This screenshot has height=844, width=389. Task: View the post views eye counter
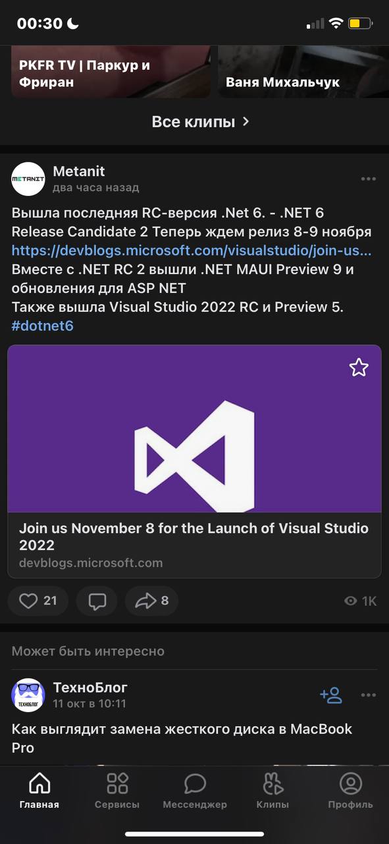click(361, 601)
